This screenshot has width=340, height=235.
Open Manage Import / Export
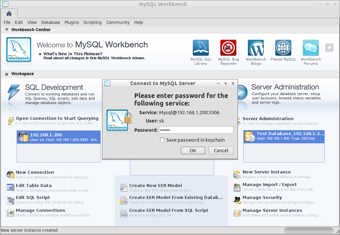click(x=269, y=185)
